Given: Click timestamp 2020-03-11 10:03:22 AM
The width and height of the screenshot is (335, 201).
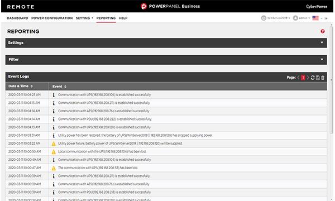Looking at the screenshot, I should click(x=24, y=143).
